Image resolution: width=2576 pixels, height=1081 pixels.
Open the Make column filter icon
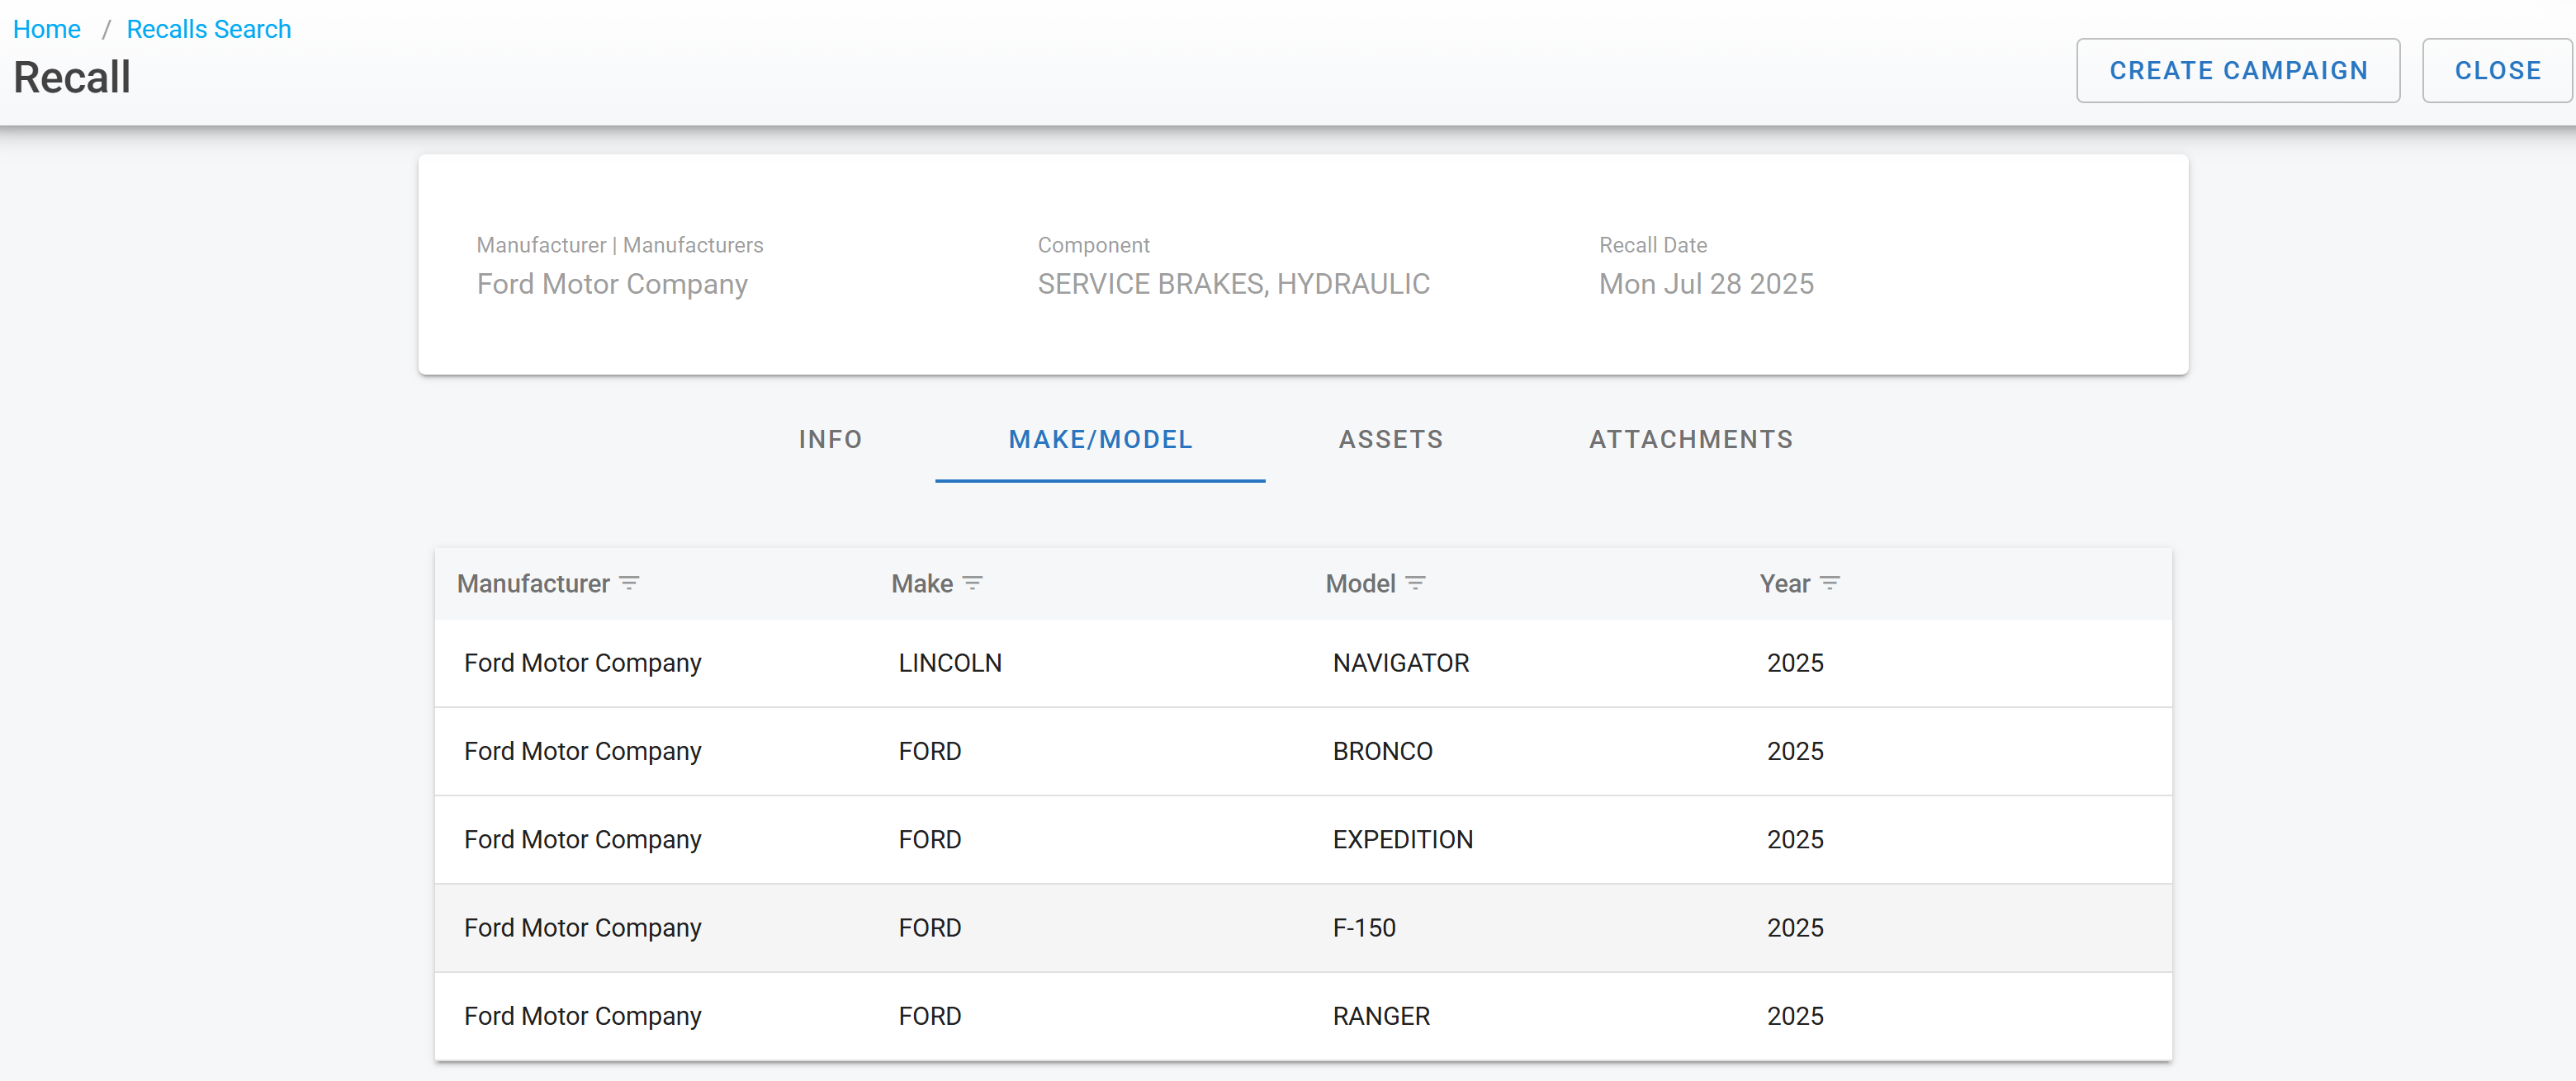pos(972,583)
